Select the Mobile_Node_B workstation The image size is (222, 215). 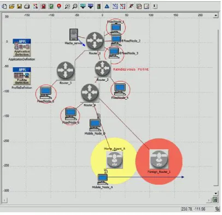tap(95, 125)
